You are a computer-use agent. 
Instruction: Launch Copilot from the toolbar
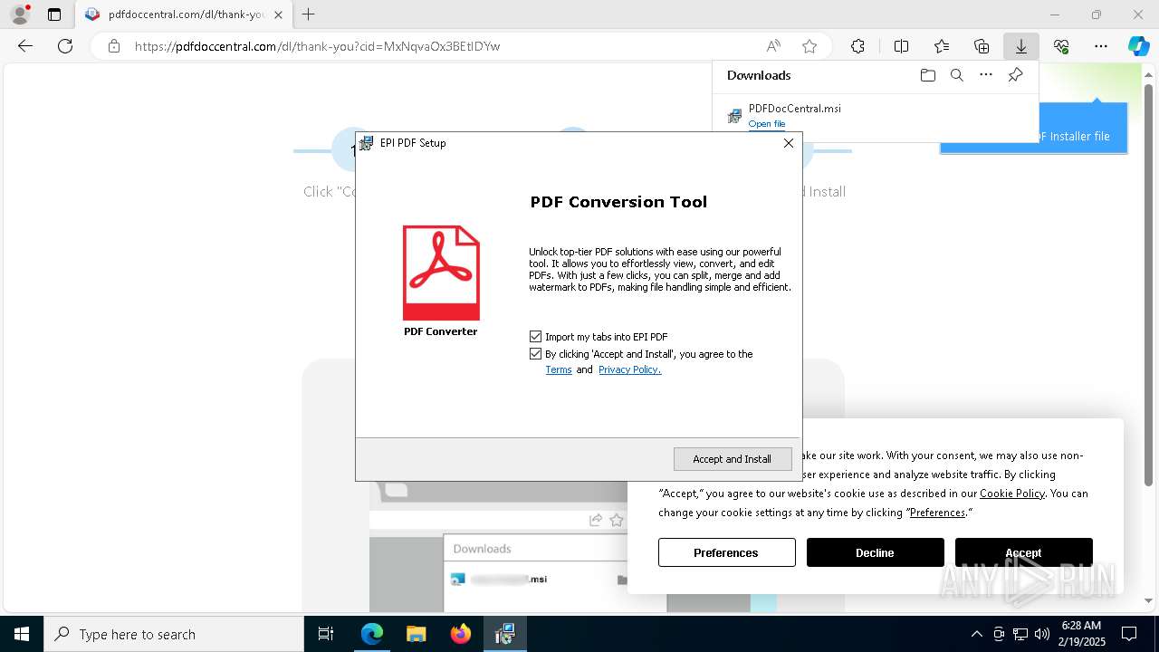click(x=1138, y=46)
